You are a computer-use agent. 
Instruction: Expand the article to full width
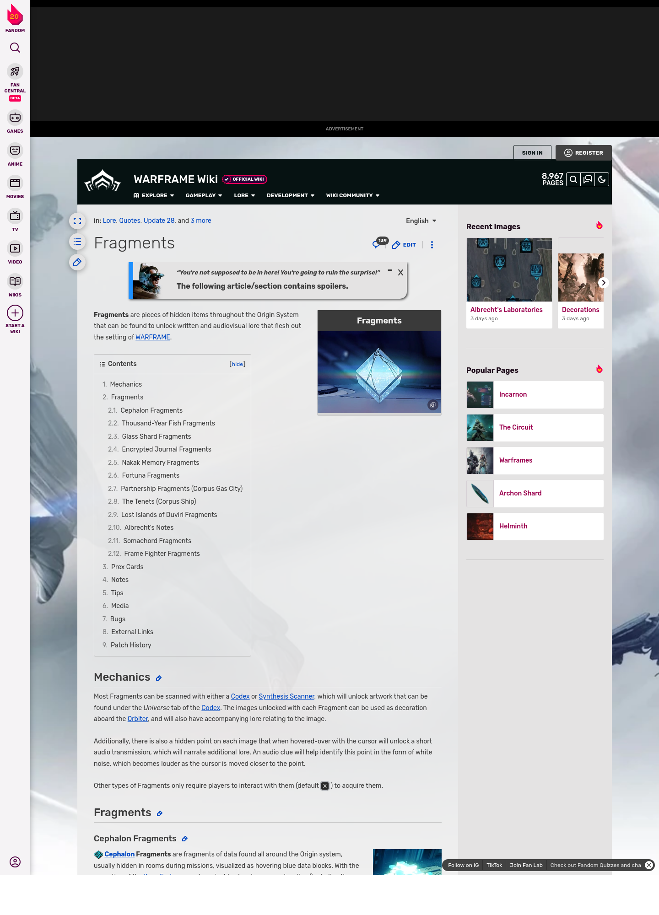[77, 221]
